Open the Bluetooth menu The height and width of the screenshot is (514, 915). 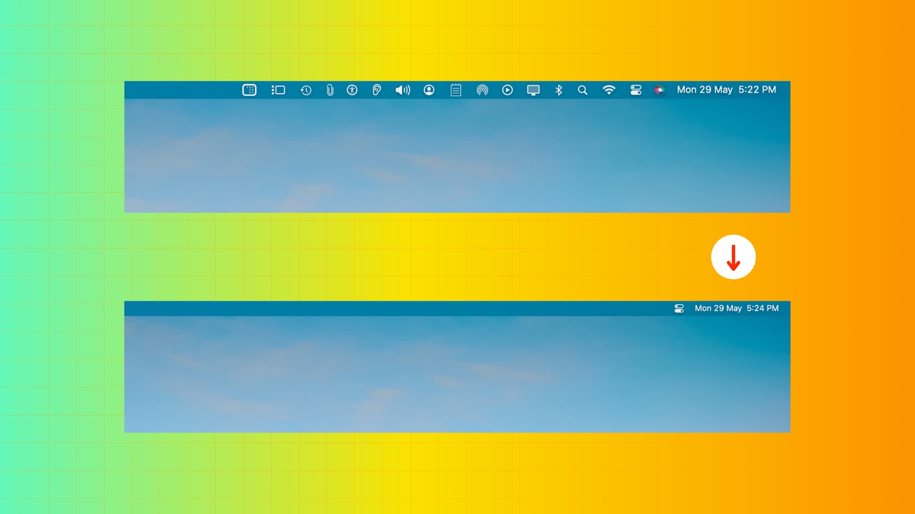coord(559,90)
